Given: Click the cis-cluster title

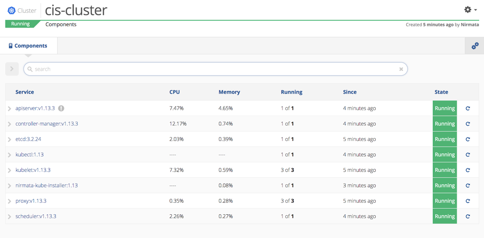Looking at the screenshot, I should (76, 10).
